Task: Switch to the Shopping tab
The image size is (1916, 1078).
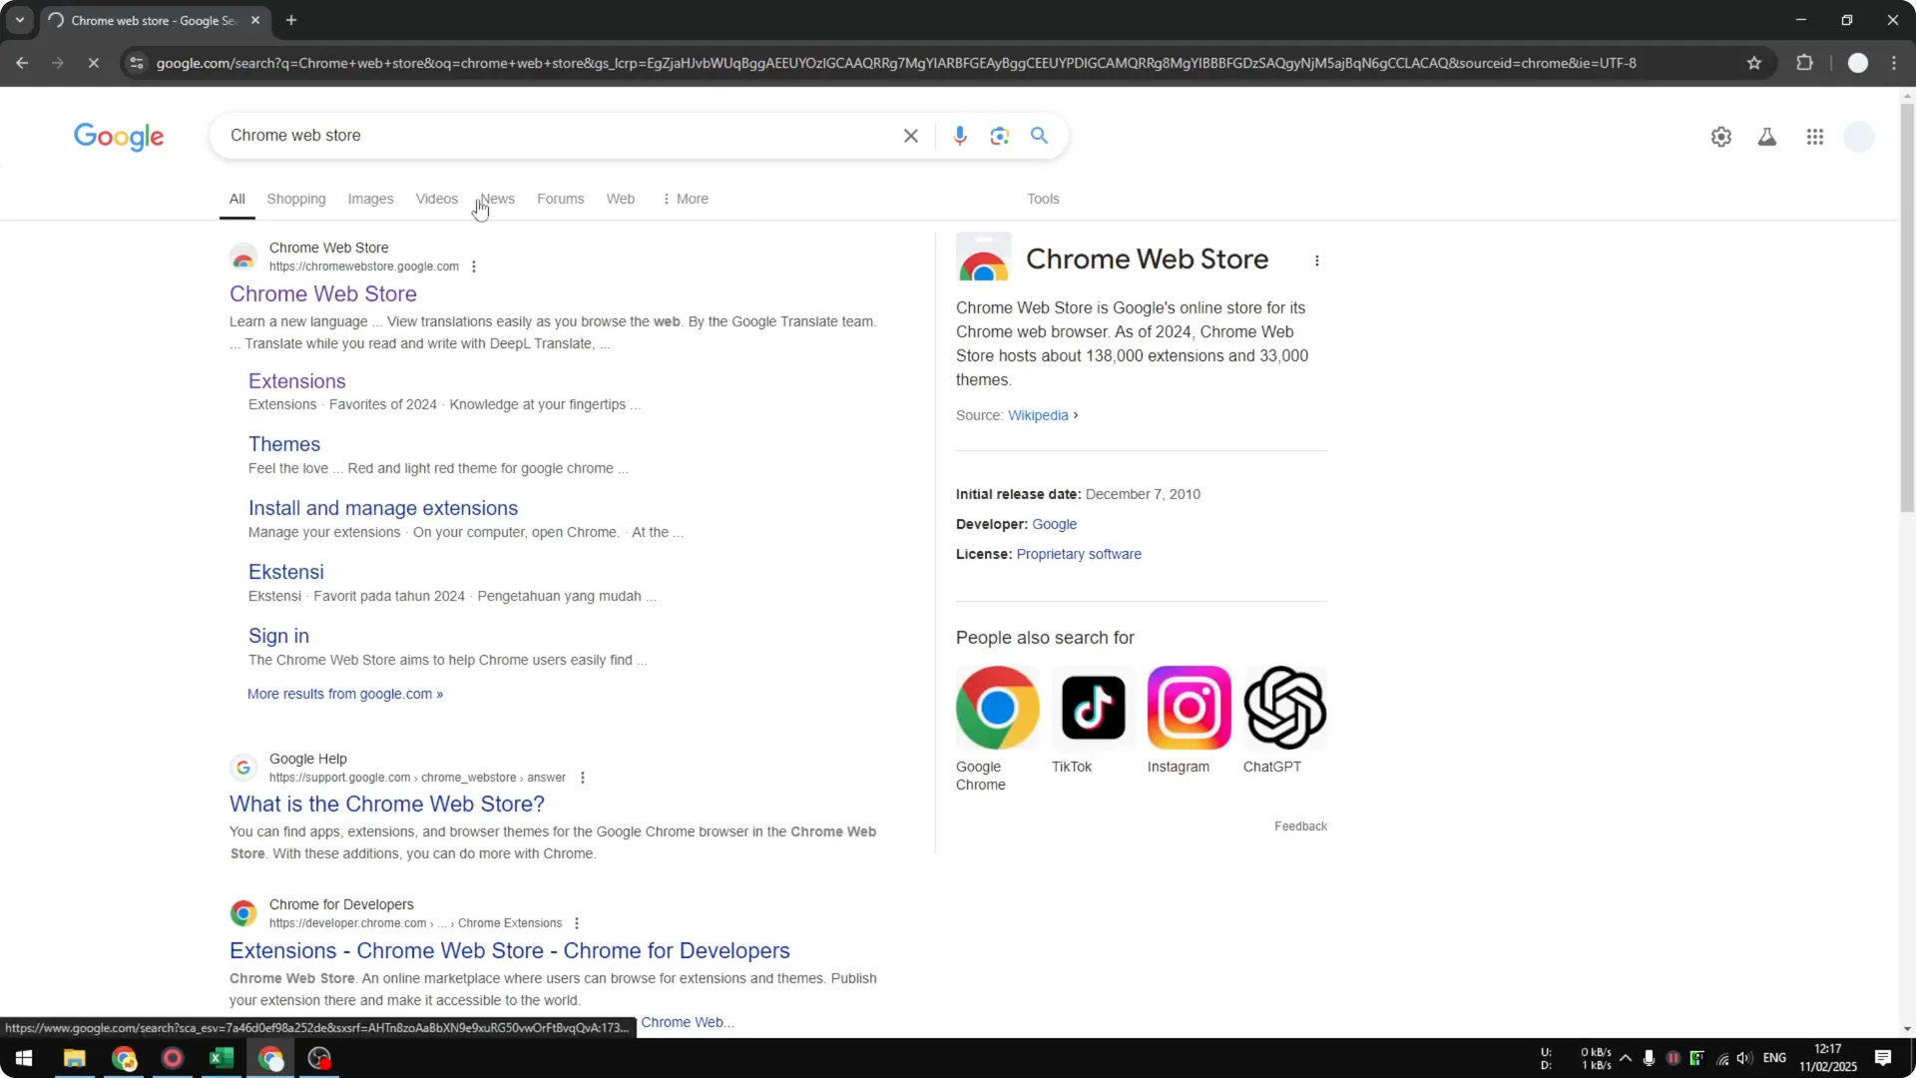Action: pyautogui.click(x=295, y=199)
